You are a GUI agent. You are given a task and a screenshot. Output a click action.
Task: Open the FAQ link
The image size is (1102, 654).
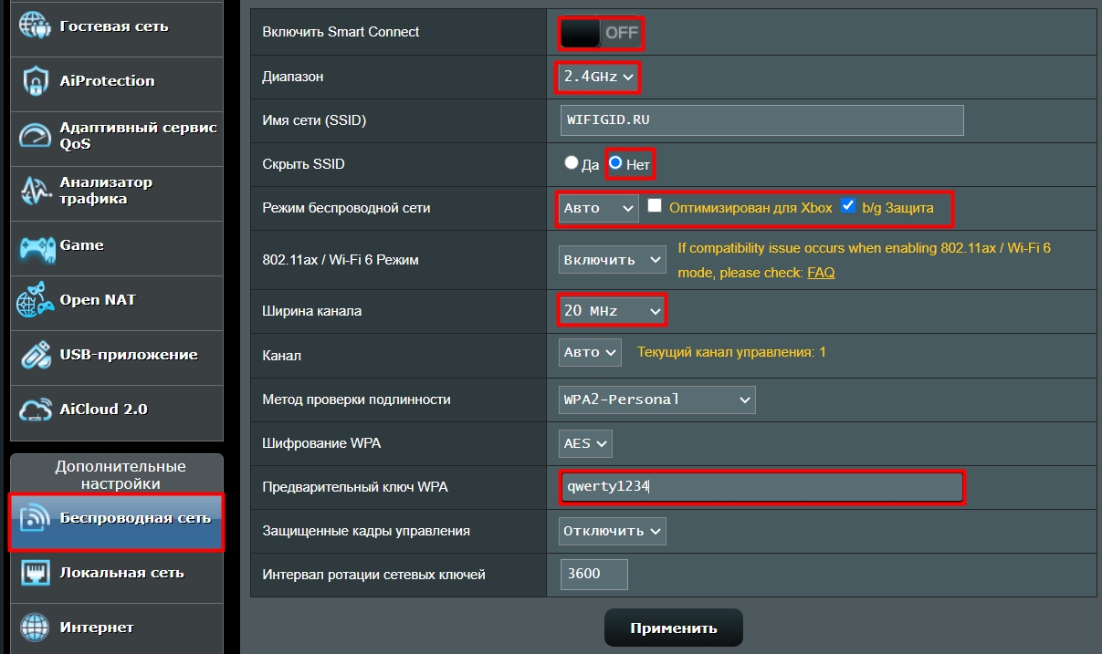point(821,273)
